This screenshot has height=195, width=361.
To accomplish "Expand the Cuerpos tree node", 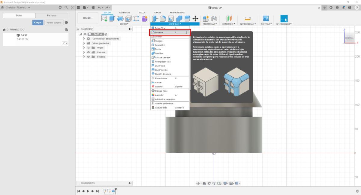I will (x=84, y=52).
